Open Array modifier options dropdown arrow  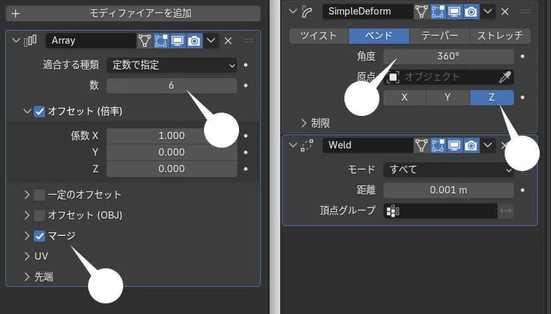[x=211, y=40]
